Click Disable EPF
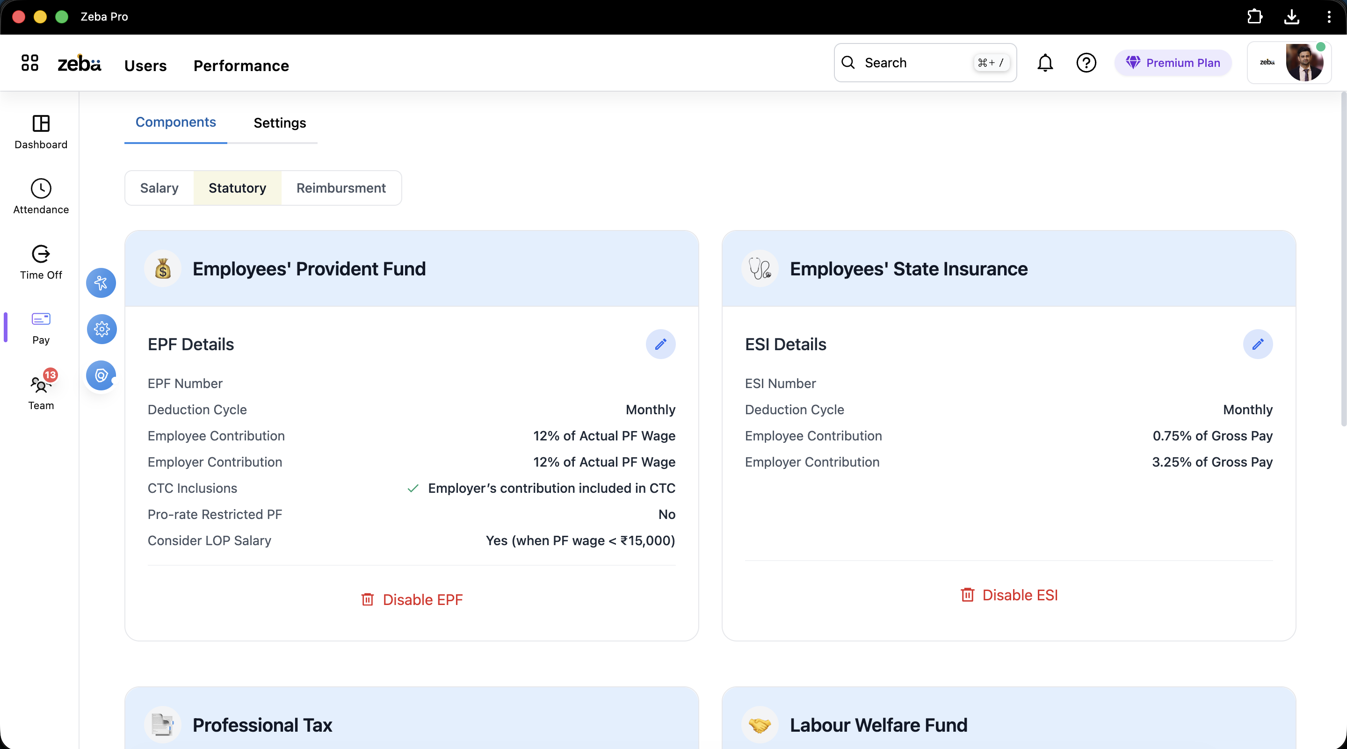The height and width of the screenshot is (749, 1347). pos(412,599)
